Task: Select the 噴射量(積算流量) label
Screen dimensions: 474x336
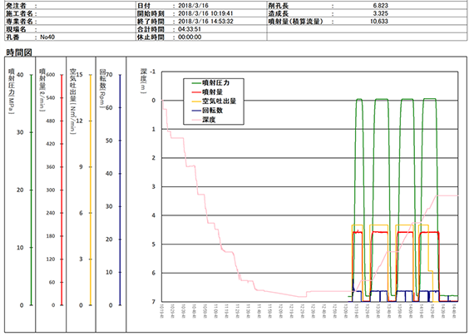Action: pos(296,21)
